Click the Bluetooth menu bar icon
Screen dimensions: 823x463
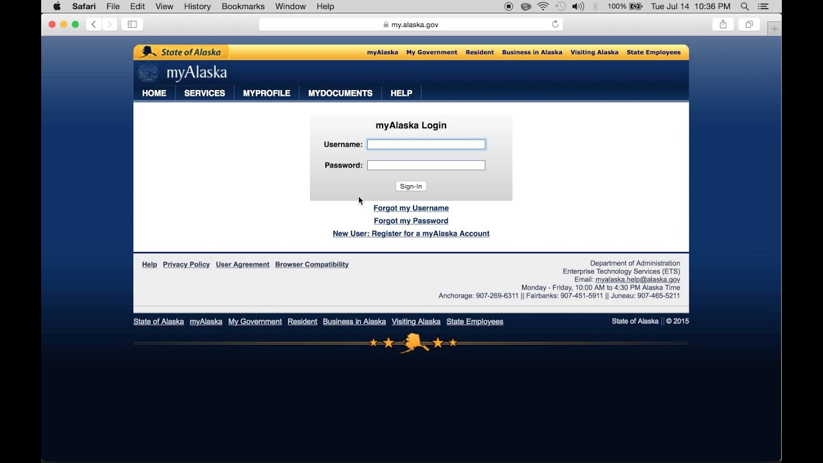coord(595,6)
